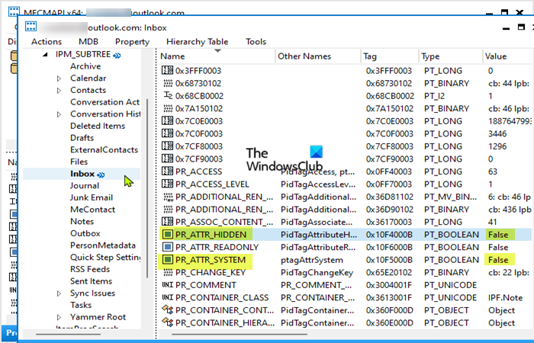Select the Deleted Items folder

tap(98, 126)
